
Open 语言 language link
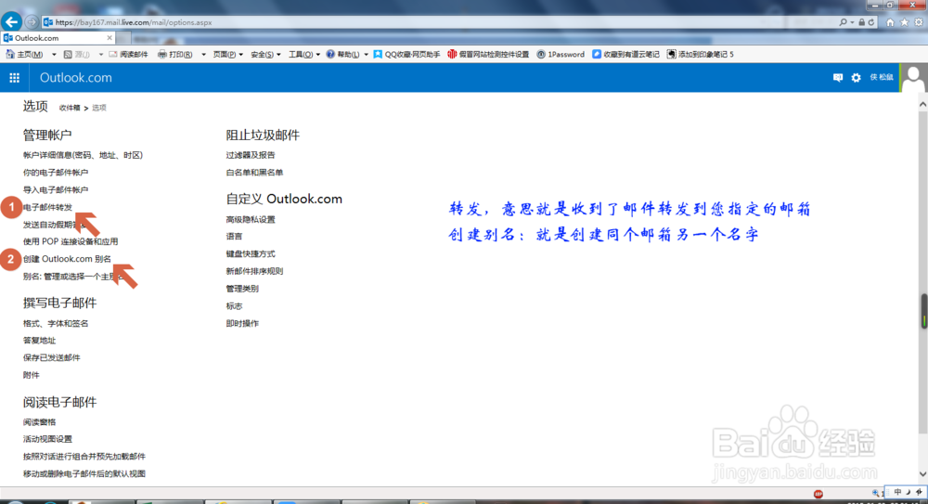(x=234, y=237)
